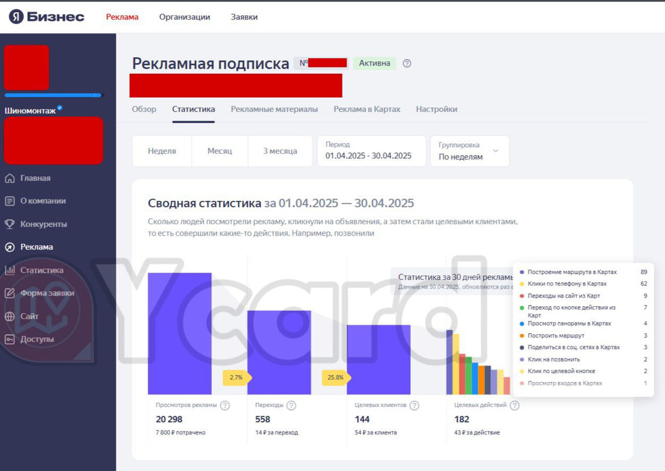
Task: Click the Доступы key icon
Action: tap(10, 339)
